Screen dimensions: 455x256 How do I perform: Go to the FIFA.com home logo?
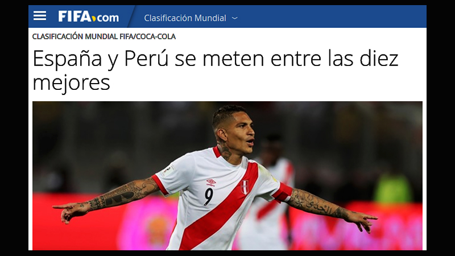pyautogui.click(x=88, y=16)
